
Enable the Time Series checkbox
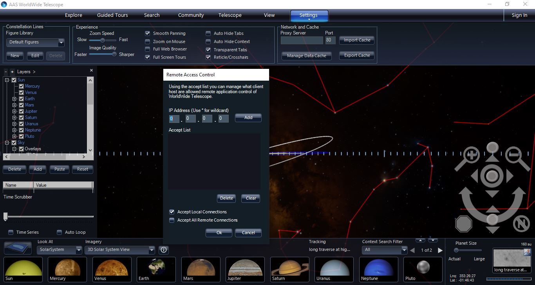[x=11, y=232]
